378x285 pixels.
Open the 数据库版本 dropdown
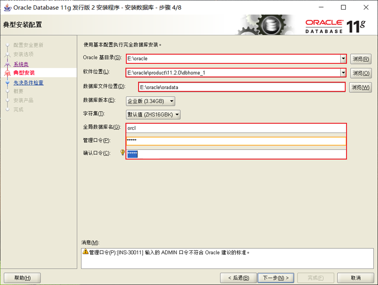tap(173, 101)
